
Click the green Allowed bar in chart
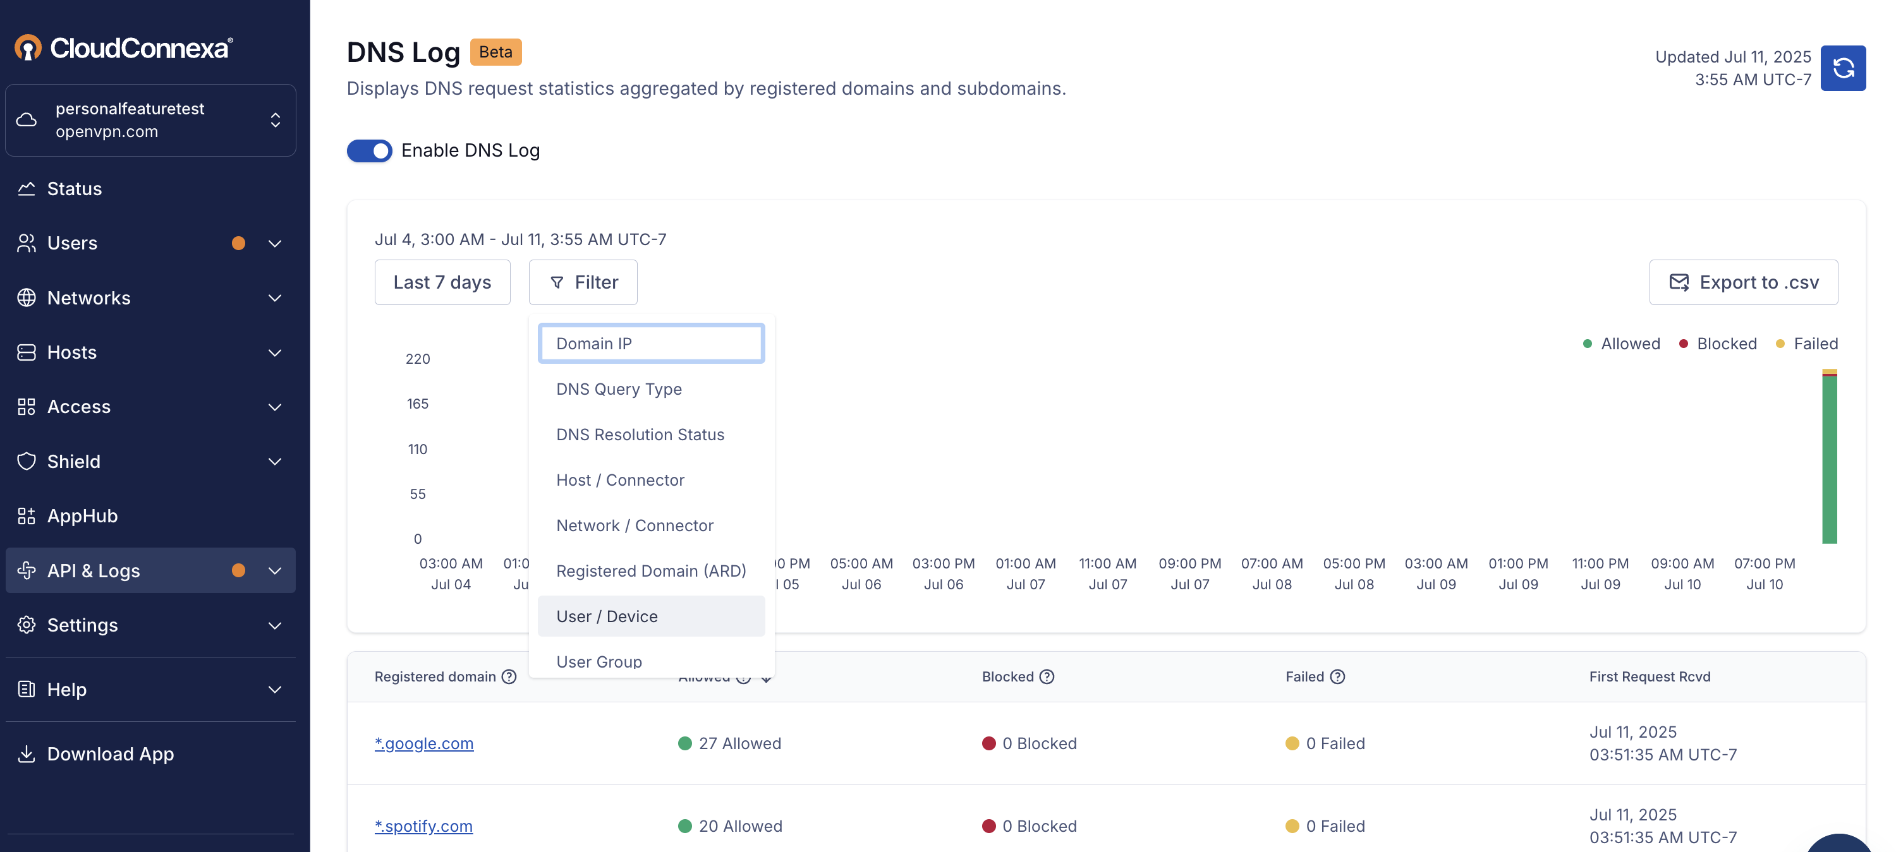point(1829,460)
